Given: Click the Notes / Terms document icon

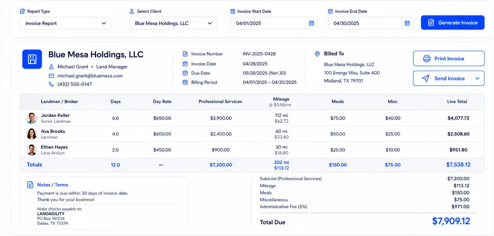Looking at the screenshot, I should (30, 185).
